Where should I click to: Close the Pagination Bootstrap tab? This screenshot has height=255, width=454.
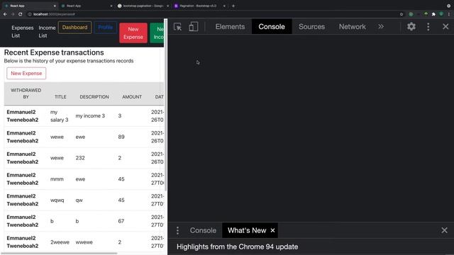(x=224, y=6)
